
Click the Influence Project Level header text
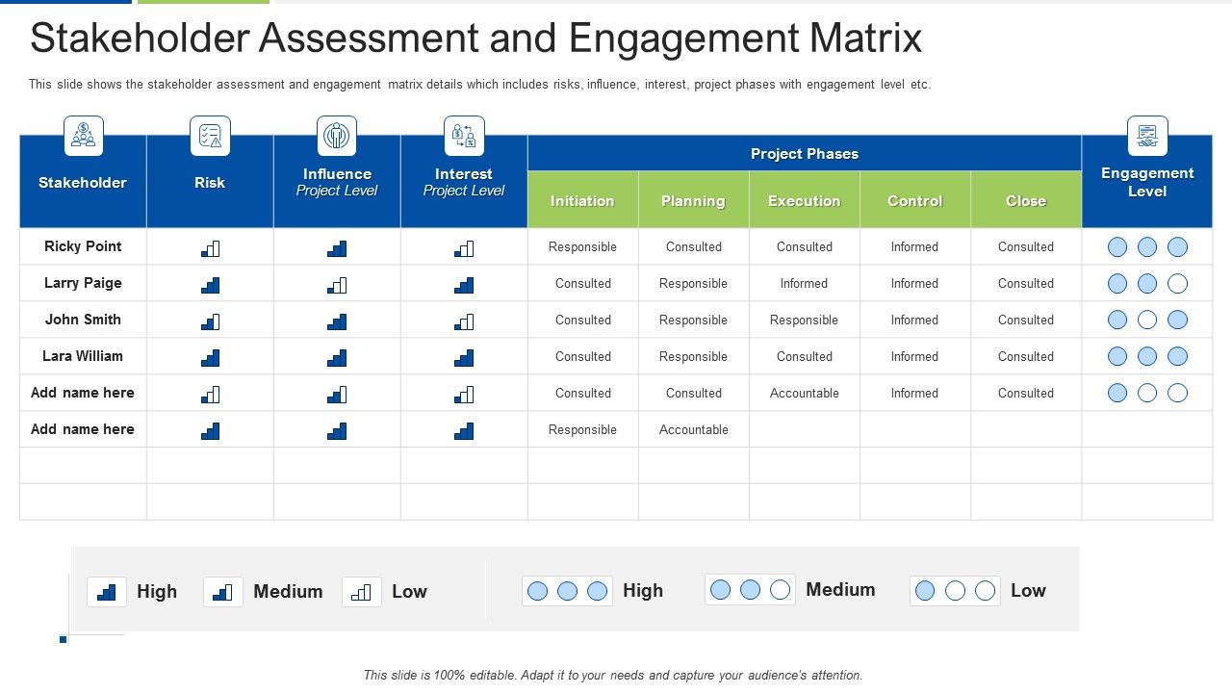337,182
